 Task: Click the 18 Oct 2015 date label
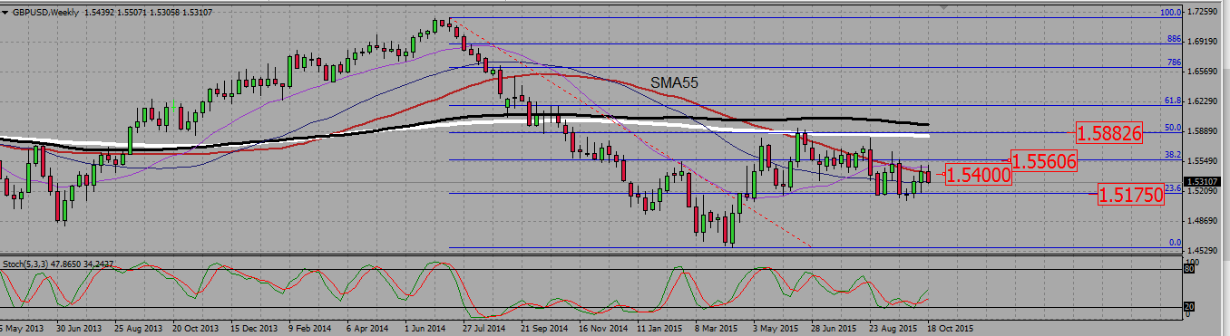[x=949, y=329]
